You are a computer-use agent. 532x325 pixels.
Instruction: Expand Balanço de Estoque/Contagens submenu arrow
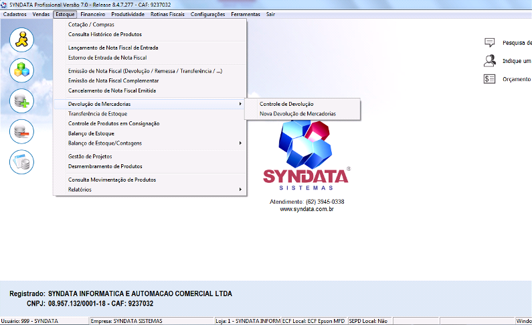(x=240, y=143)
